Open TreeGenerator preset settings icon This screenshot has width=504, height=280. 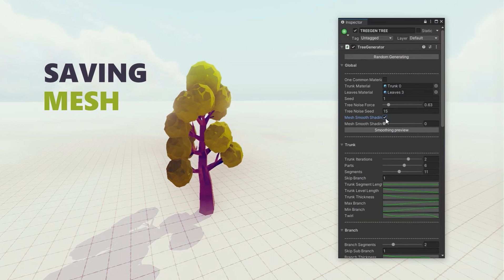tap(430, 47)
